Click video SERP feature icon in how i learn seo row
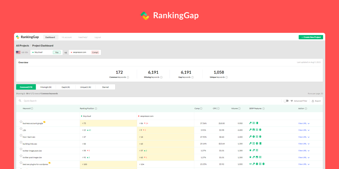 pos(253,137)
